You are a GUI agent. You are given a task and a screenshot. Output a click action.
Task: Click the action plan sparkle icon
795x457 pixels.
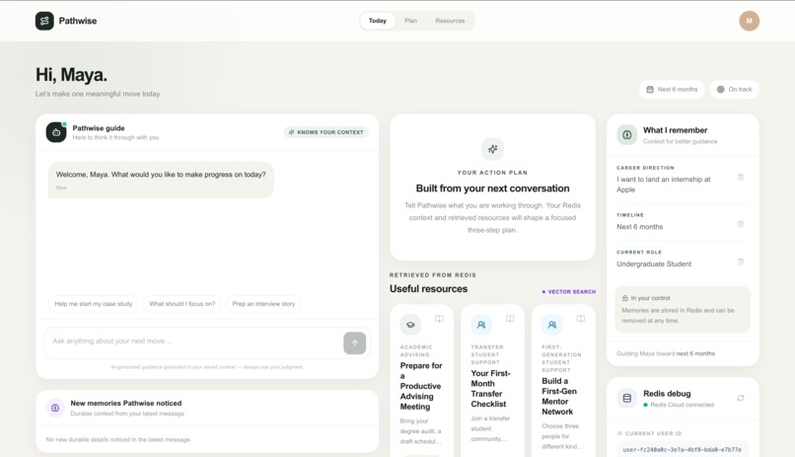tap(492, 149)
